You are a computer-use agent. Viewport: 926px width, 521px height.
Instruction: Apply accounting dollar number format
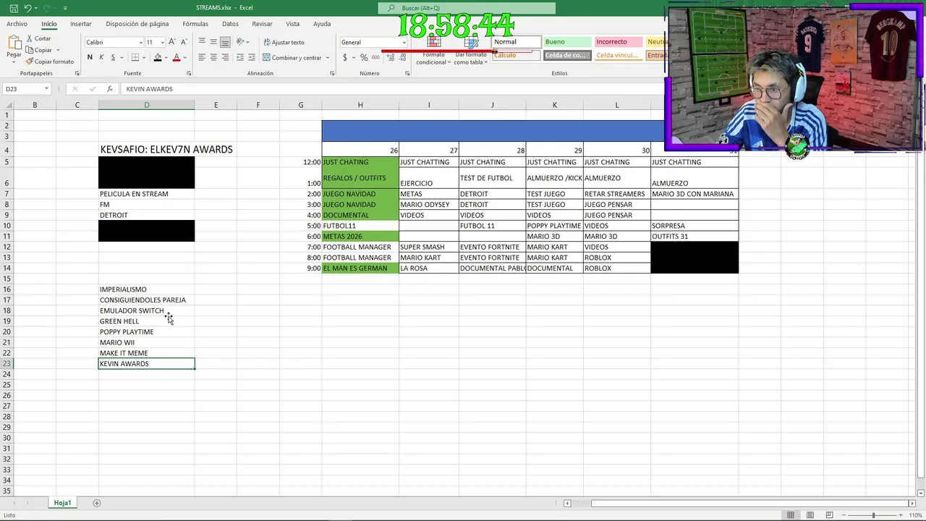(x=345, y=58)
